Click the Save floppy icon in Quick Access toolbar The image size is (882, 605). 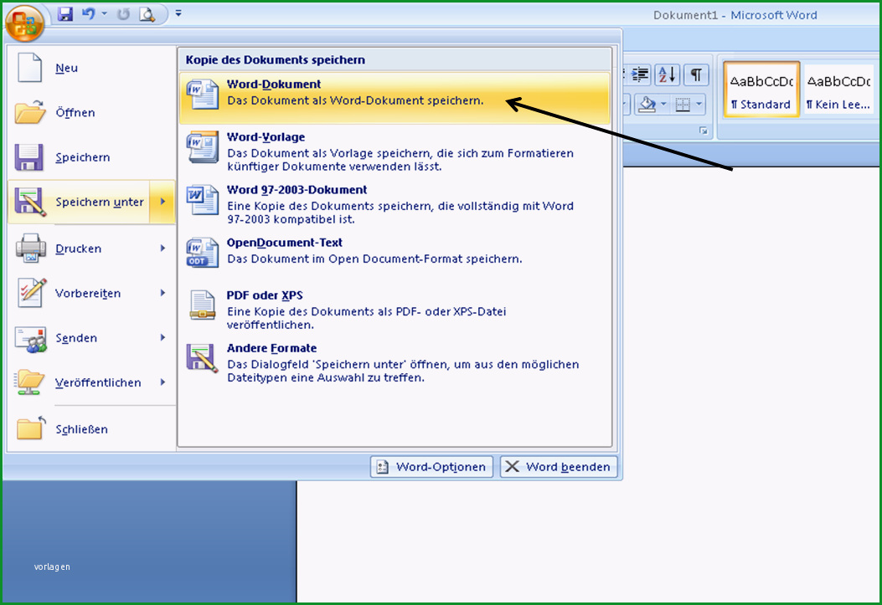point(66,14)
